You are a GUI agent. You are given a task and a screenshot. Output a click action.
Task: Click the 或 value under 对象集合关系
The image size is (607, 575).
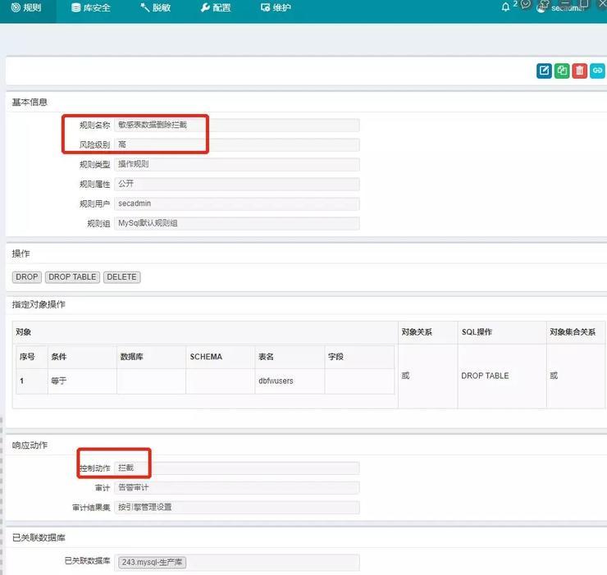pos(554,376)
